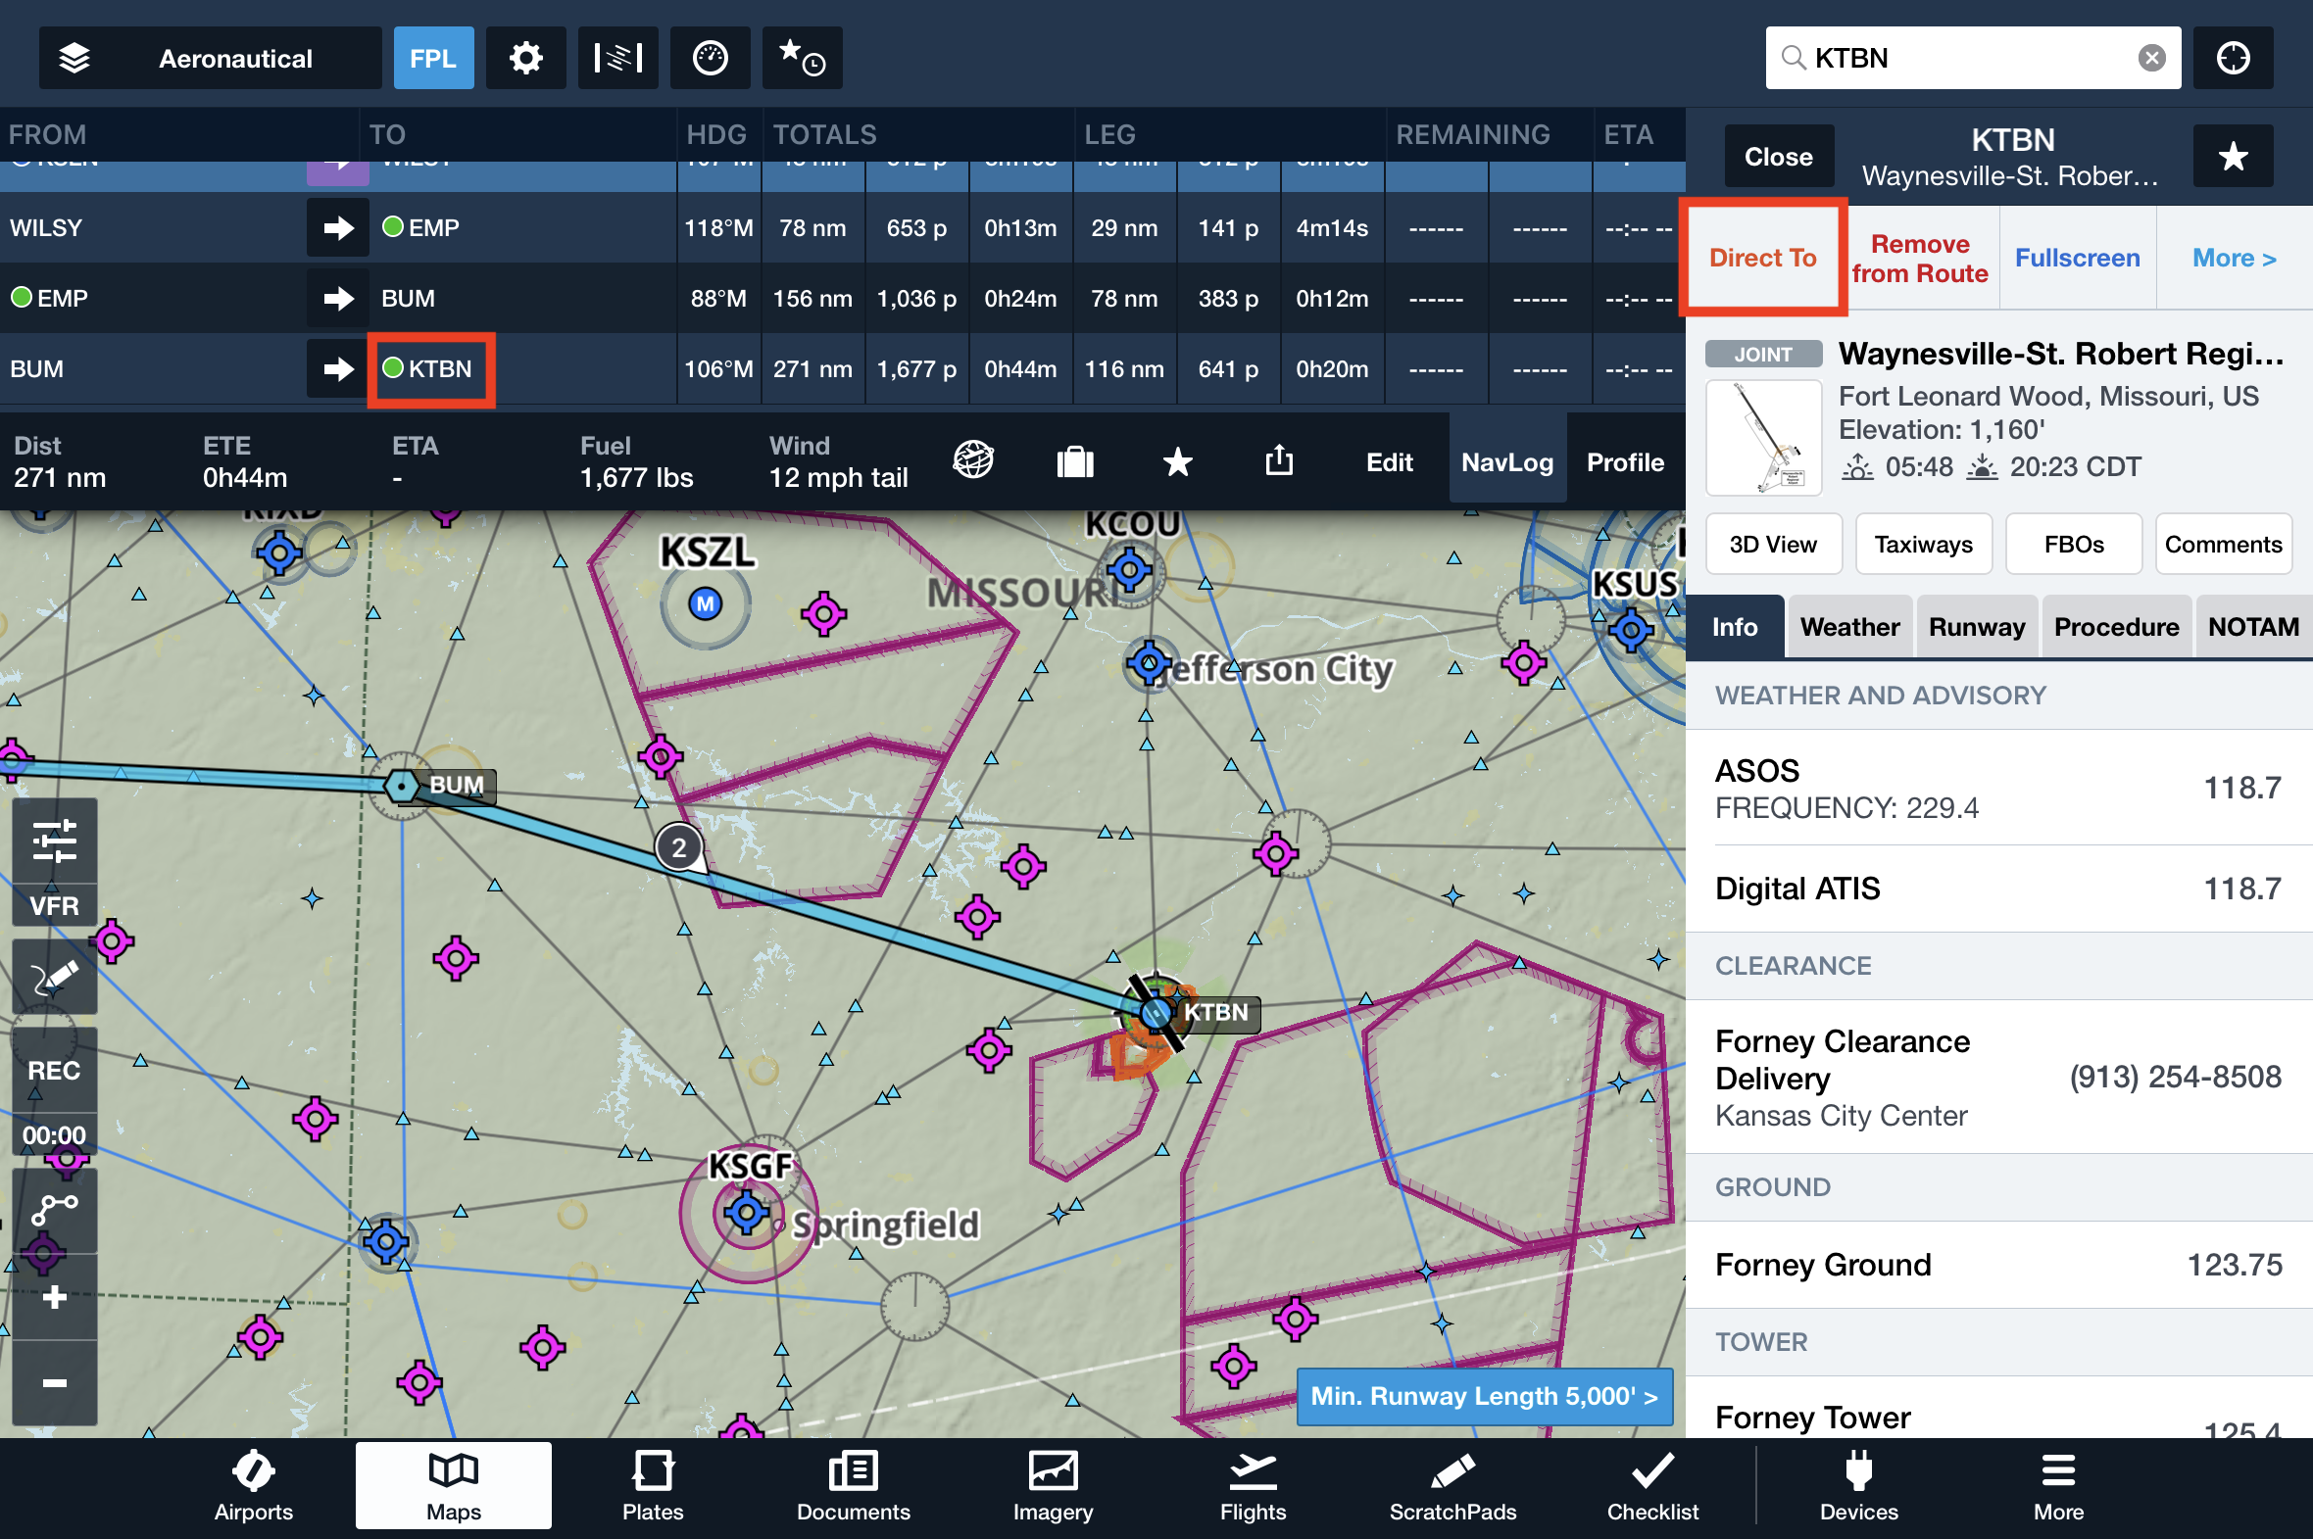The image size is (2313, 1539).
Task: Toggle the VFR flight rules button
Action: point(54,905)
